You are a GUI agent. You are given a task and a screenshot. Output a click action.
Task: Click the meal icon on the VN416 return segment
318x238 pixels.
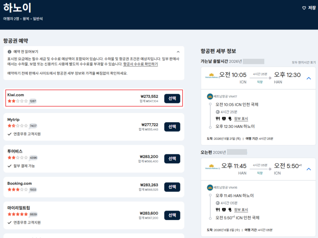pyautogui.click(x=218, y=210)
